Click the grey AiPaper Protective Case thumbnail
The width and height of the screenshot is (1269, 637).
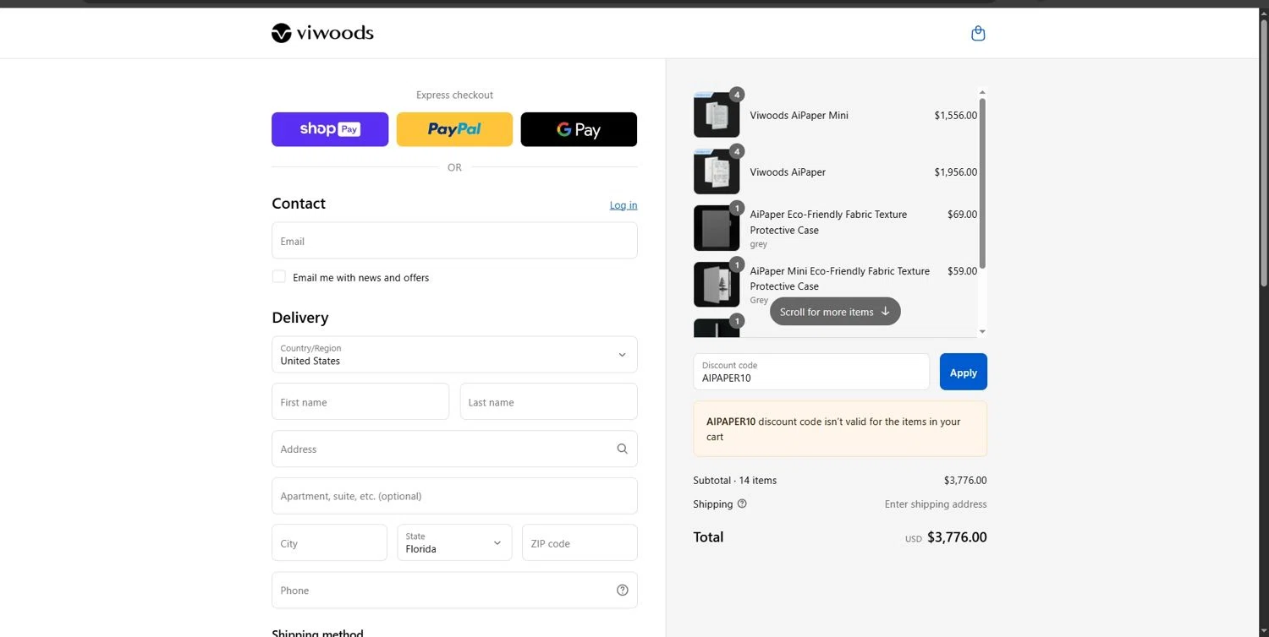pyautogui.click(x=717, y=228)
